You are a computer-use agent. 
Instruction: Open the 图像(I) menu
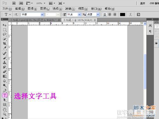[x=32, y=9]
